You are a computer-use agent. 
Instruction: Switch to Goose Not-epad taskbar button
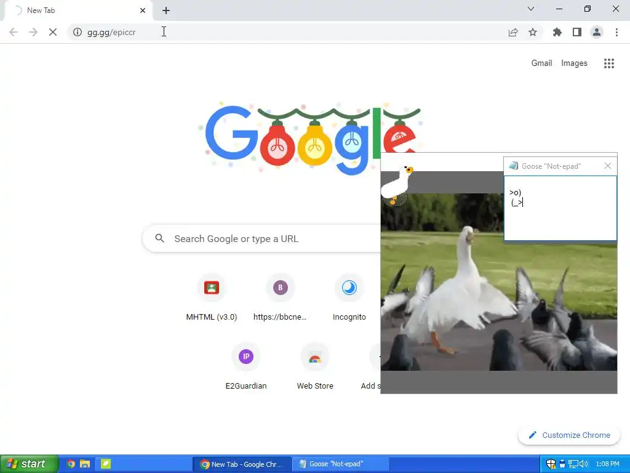pyautogui.click(x=340, y=464)
